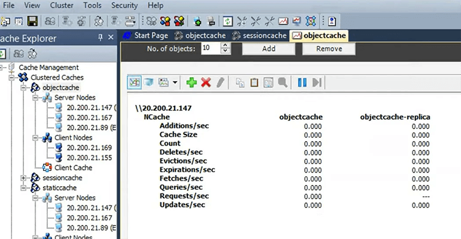Viewport: 461px width, 239px height.
Task: Click the add server green plus toolbar icon
Action: (x=197, y=21)
